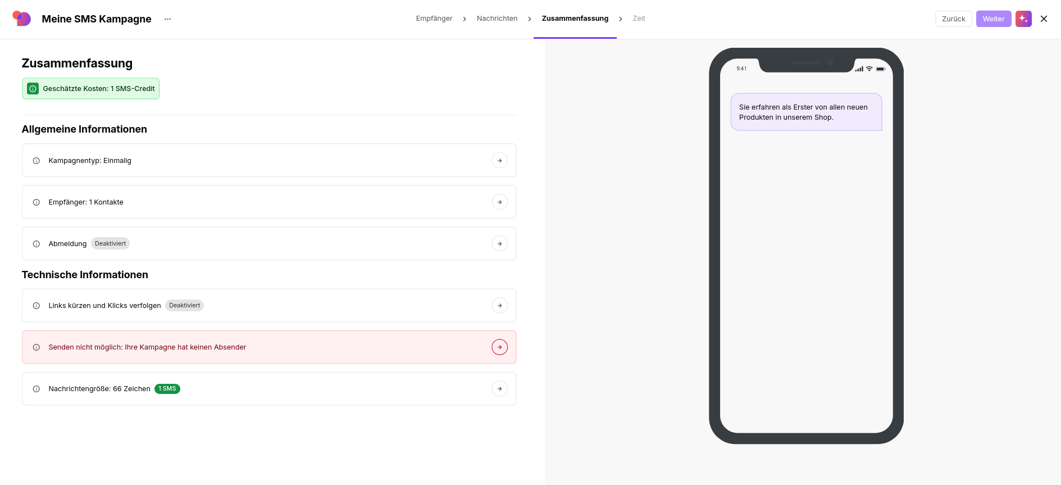Close the campaign editor with X

pos(1044,19)
